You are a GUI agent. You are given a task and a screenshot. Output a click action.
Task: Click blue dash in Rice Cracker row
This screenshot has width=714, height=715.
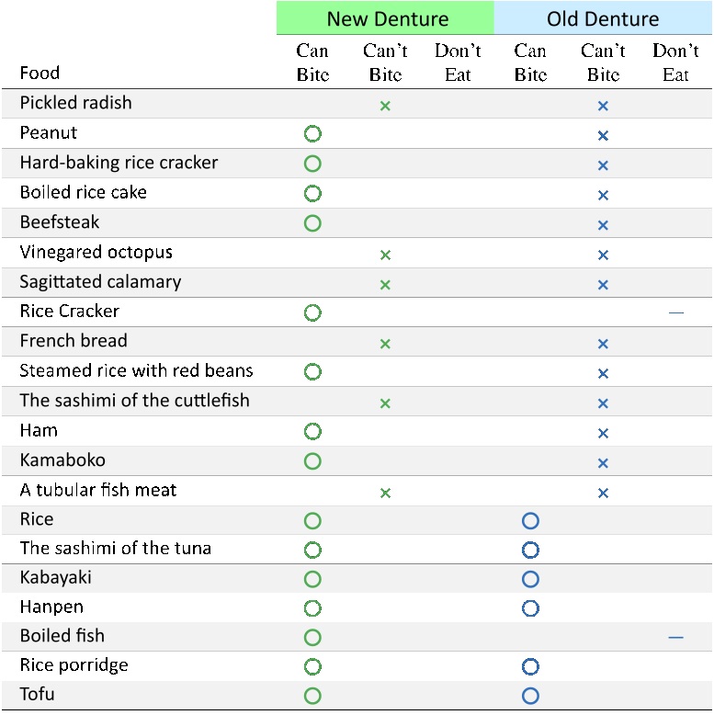(x=675, y=312)
